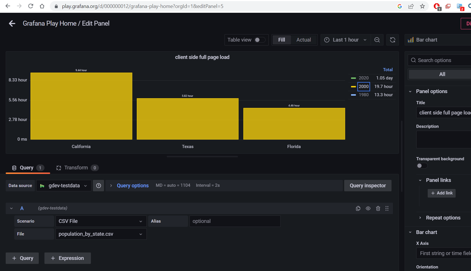The height and width of the screenshot is (271, 471).
Task: Click the bar chart visualization icon
Action: click(x=410, y=40)
